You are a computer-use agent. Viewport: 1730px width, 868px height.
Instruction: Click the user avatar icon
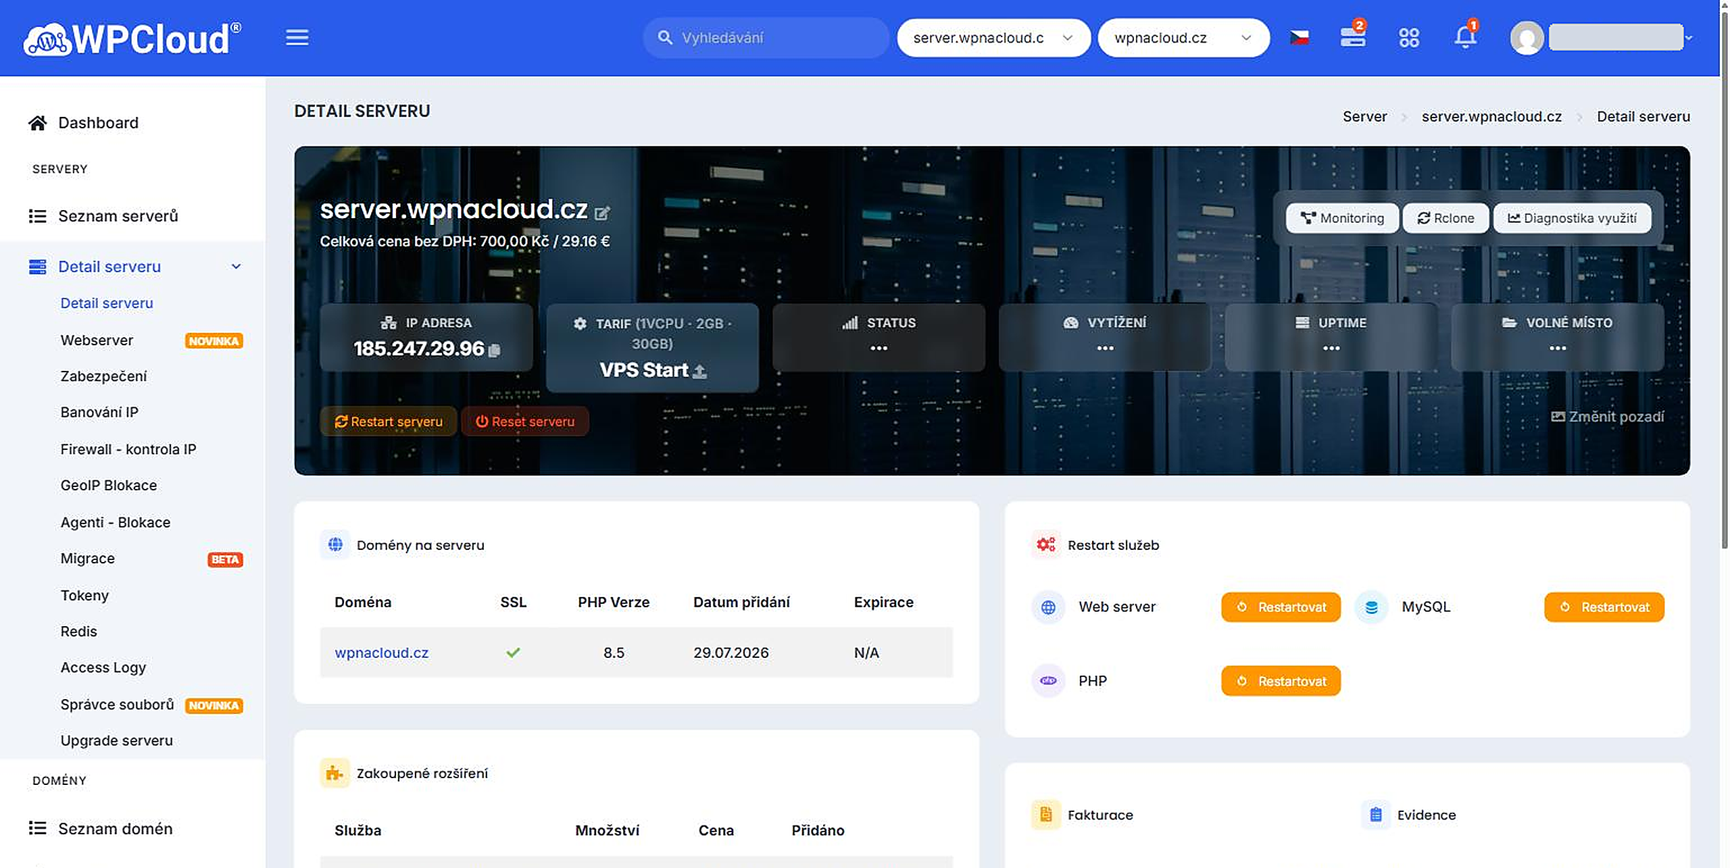tap(1527, 38)
